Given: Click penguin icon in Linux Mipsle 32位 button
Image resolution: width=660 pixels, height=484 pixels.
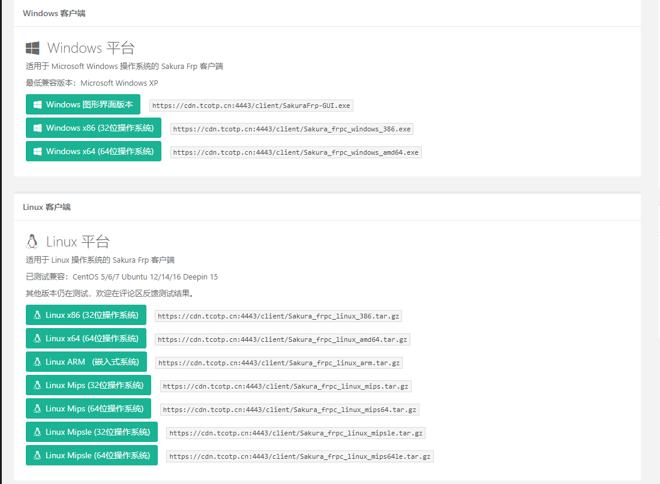Looking at the screenshot, I should coord(37,432).
